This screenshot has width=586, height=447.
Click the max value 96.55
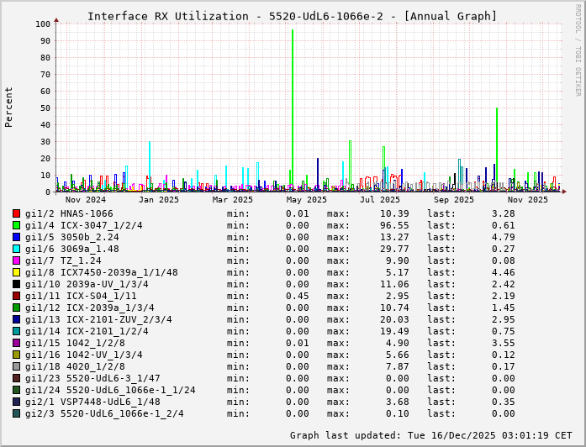[x=394, y=225]
